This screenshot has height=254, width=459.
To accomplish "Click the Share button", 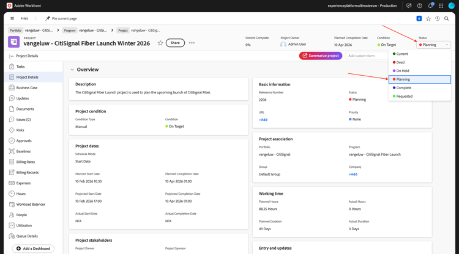I will click(175, 43).
